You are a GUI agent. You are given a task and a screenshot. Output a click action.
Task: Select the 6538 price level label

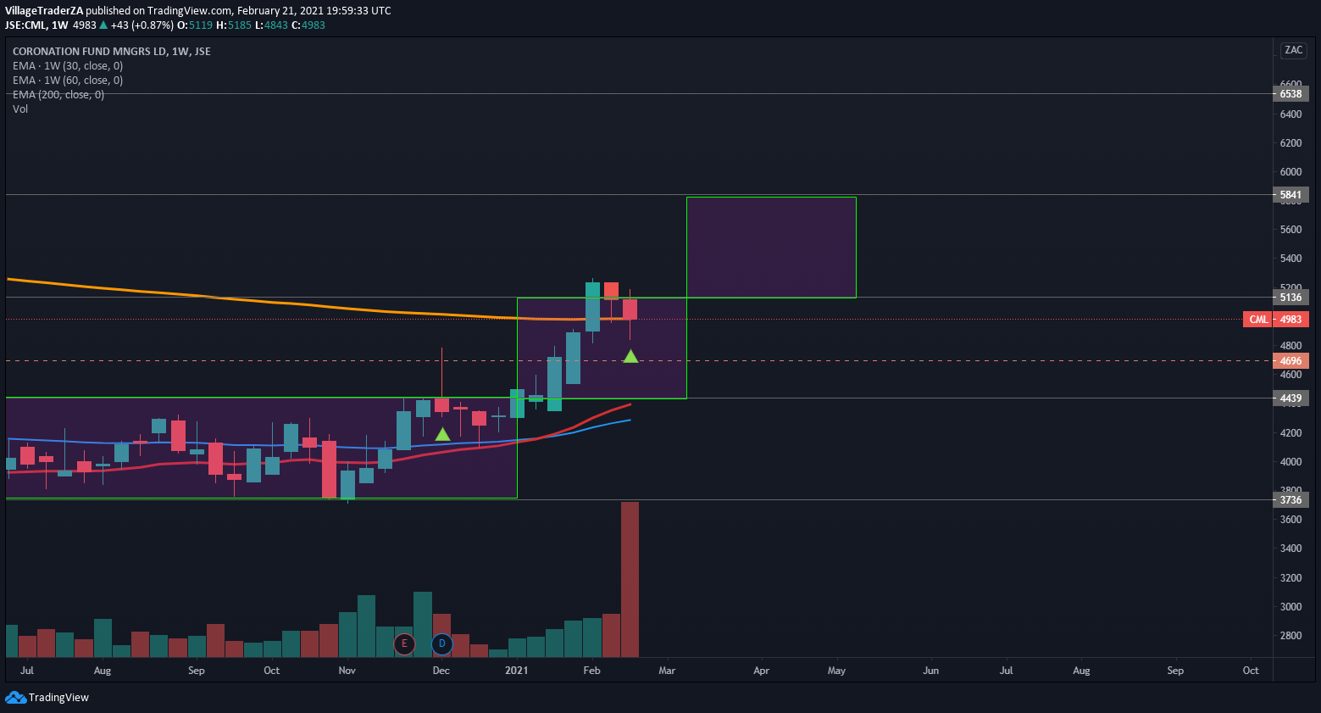pos(1290,94)
